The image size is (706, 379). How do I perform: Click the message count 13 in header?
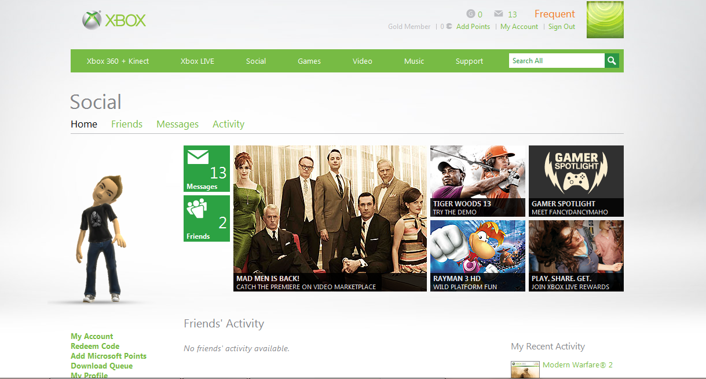tap(512, 14)
